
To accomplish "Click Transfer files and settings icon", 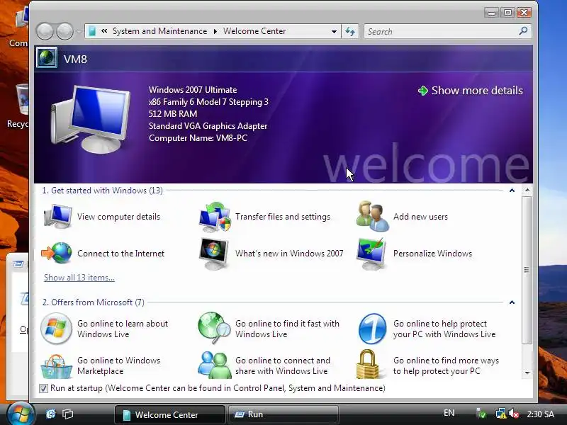I will click(x=215, y=217).
